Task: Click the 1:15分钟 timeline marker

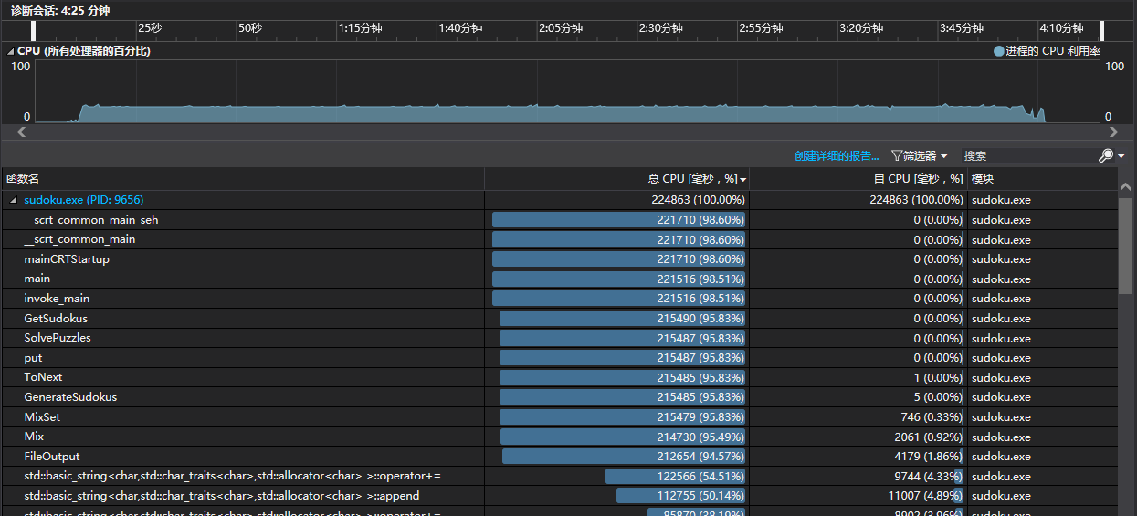Action: [x=360, y=28]
